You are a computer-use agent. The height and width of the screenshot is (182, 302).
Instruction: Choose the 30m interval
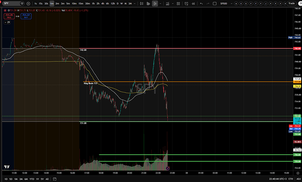pyautogui.click(x=88, y=4)
